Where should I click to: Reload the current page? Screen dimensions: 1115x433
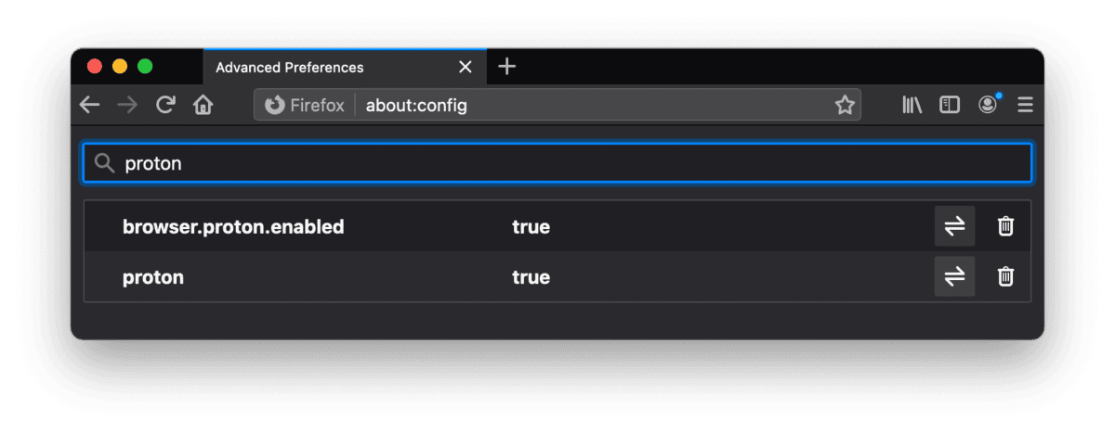(165, 105)
